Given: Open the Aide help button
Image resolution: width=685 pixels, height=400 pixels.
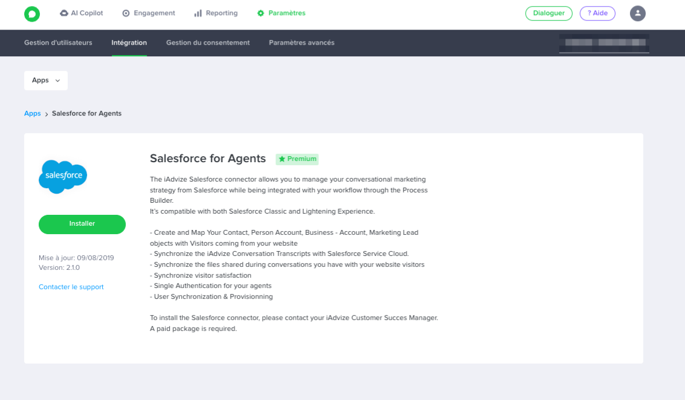Looking at the screenshot, I should coord(597,13).
